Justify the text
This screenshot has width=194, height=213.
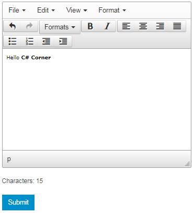click(x=177, y=26)
